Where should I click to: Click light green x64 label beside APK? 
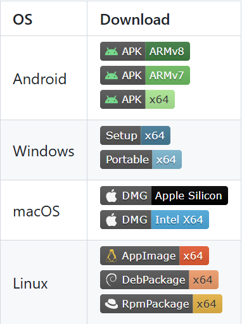[160, 99]
